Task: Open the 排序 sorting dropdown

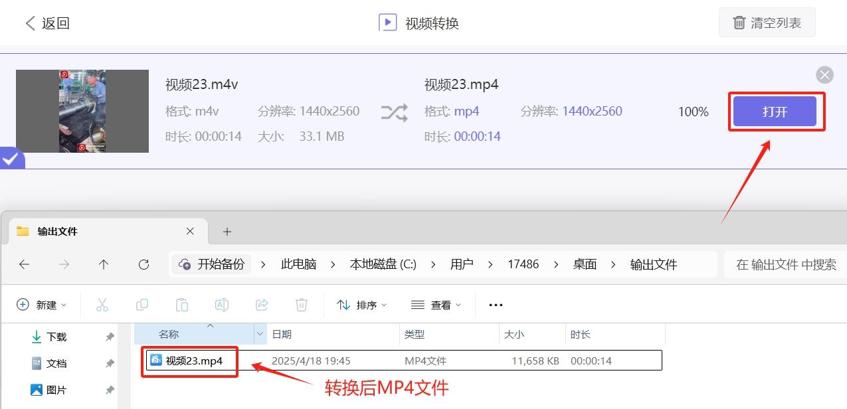Action: pos(362,304)
